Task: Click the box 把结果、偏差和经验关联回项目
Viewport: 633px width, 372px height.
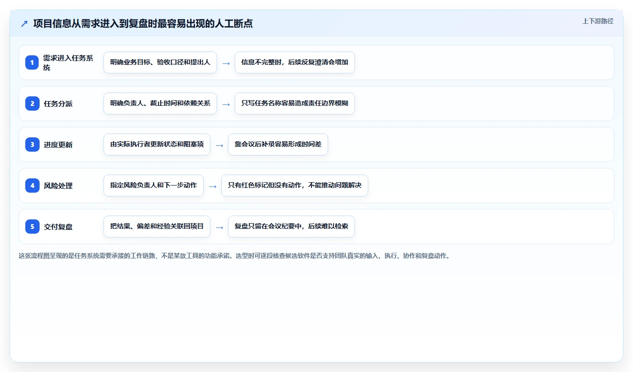Action: 157,227
